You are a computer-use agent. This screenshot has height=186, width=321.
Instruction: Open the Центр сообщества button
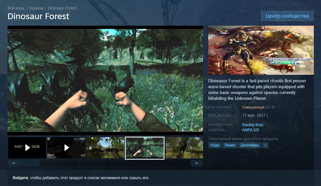tap(287, 16)
